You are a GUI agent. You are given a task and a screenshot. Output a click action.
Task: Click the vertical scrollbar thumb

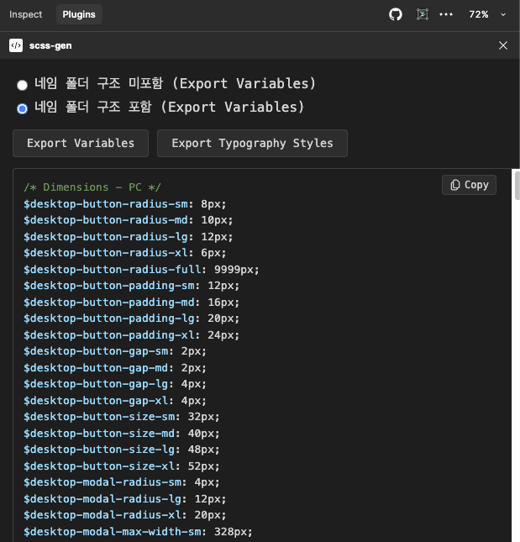coord(517,185)
